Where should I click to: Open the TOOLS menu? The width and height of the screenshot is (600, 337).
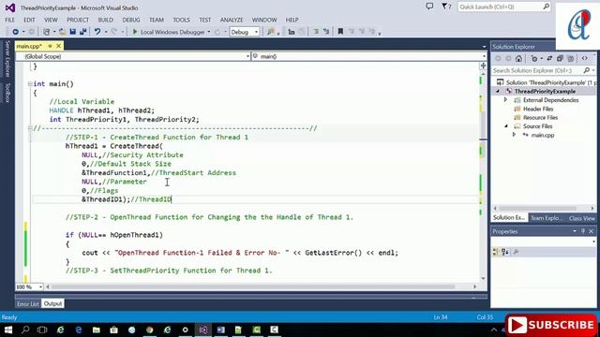click(181, 20)
